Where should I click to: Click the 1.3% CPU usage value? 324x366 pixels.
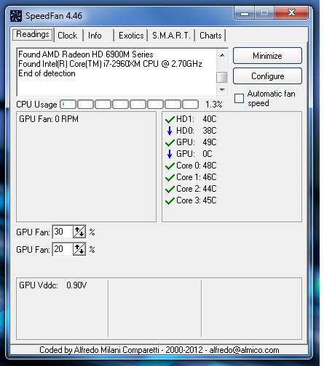pos(214,105)
